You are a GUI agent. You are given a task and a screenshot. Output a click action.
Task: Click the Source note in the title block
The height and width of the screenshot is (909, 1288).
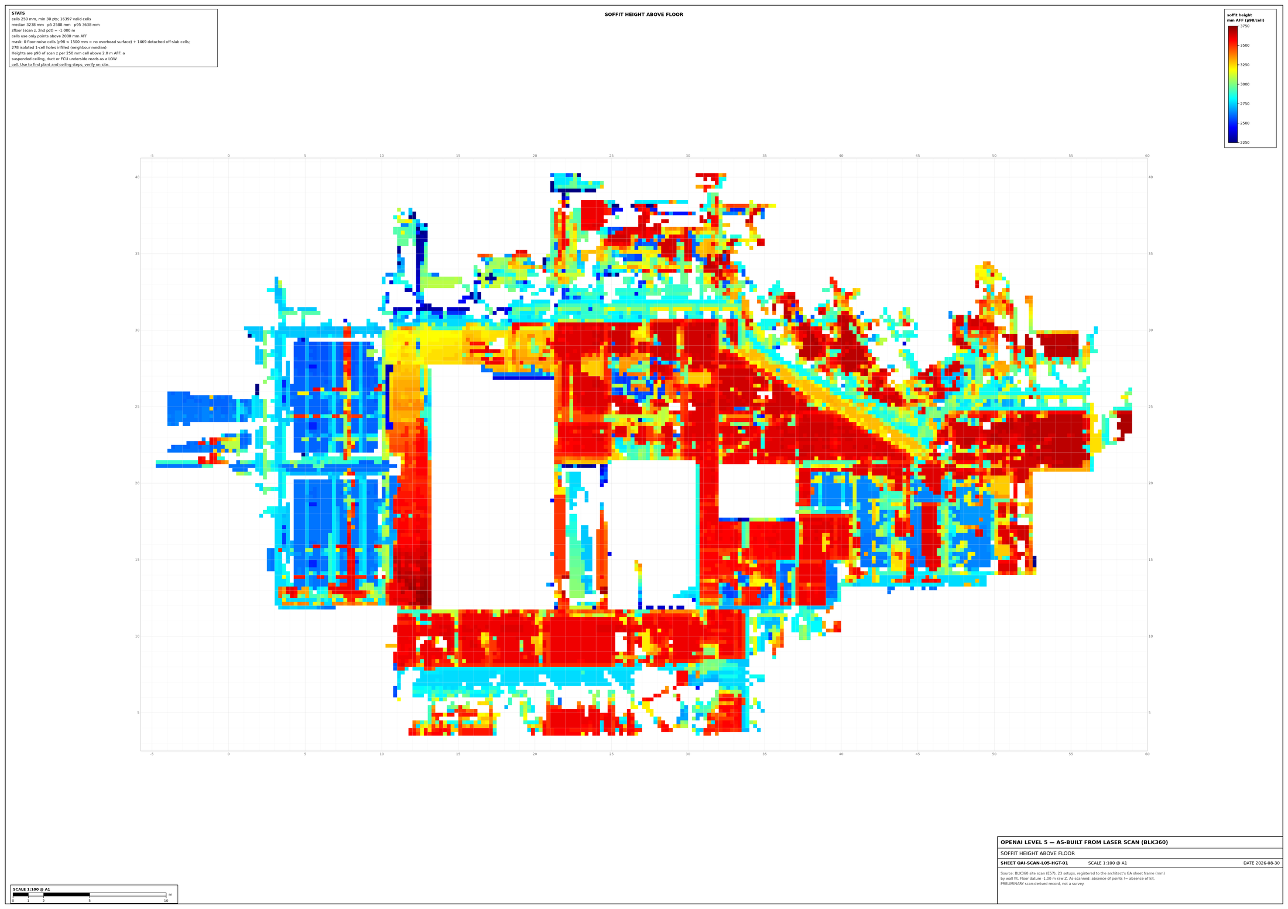click(x=1083, y=879)
